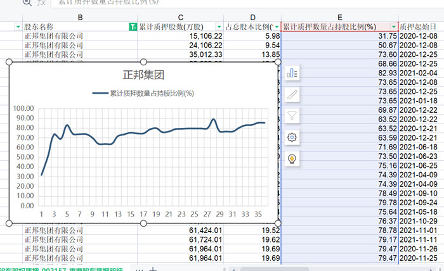The image size is (444, 271).
Task: Open filter dropdown for 股东名称 column
Action: (18, 27)
